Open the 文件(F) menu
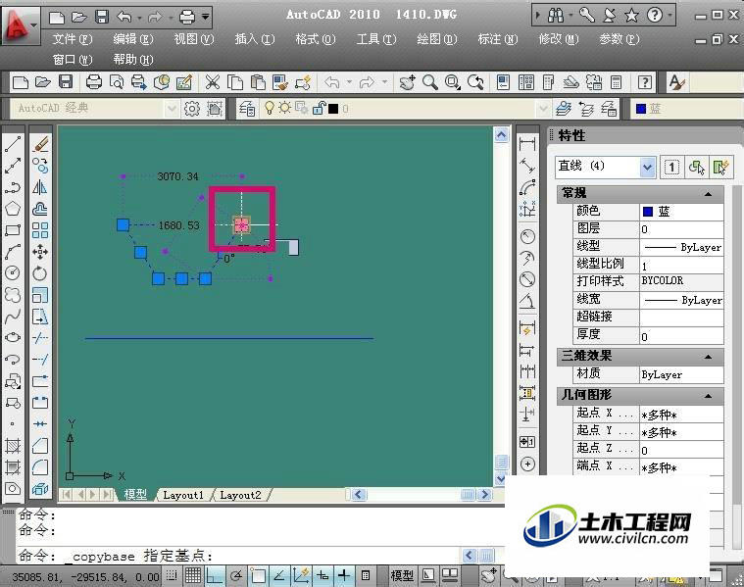Image resolution: width=744 pixels, height=587 pixels. coord(73,39)
